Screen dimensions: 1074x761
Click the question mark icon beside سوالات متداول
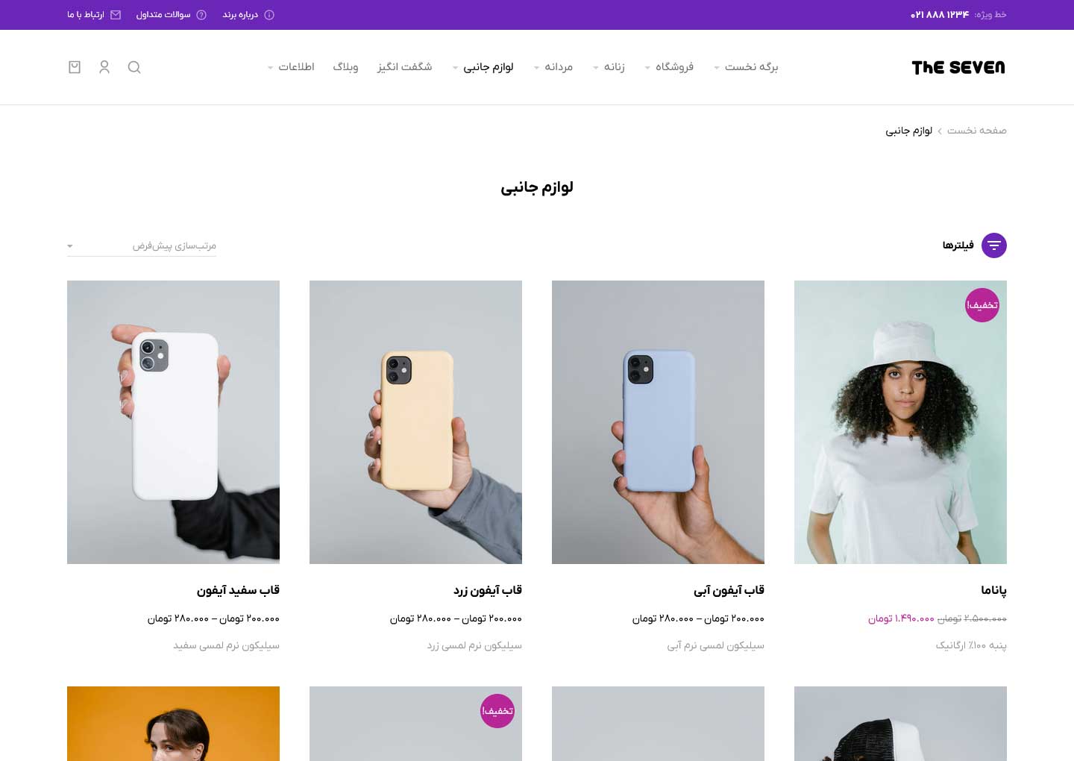pos(201,15)
